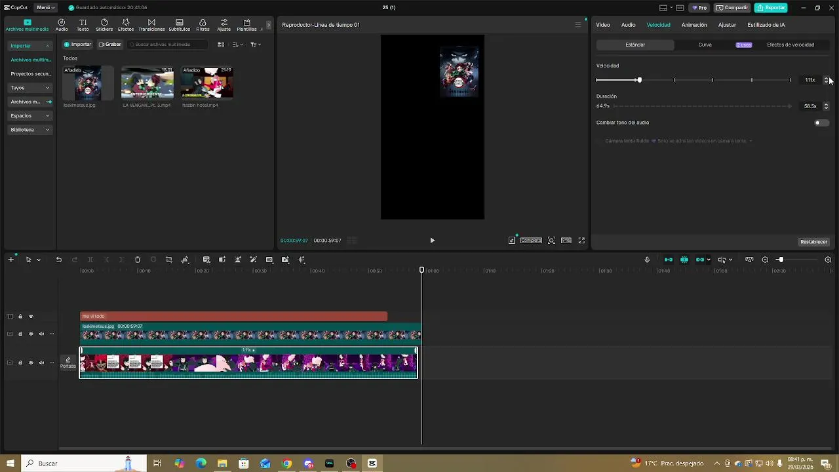
Task: Play the preview video
Action: pyautogui.click(x=432, y=241)
